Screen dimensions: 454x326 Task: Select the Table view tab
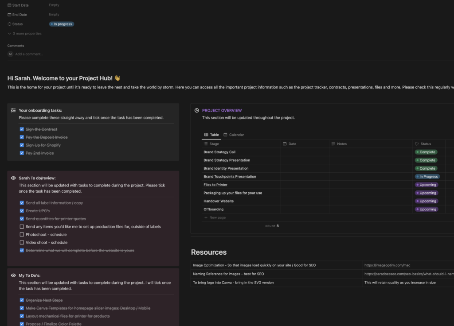211,135
